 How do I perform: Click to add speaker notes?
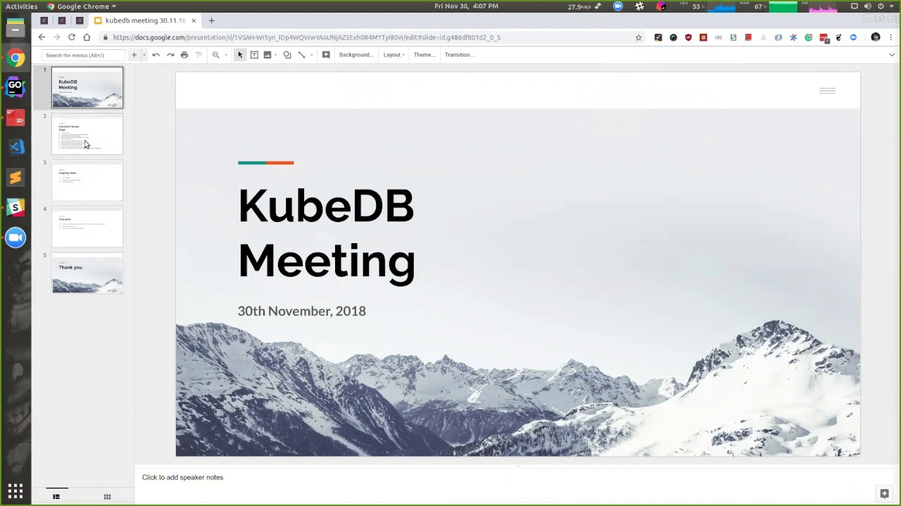[182, 477]
